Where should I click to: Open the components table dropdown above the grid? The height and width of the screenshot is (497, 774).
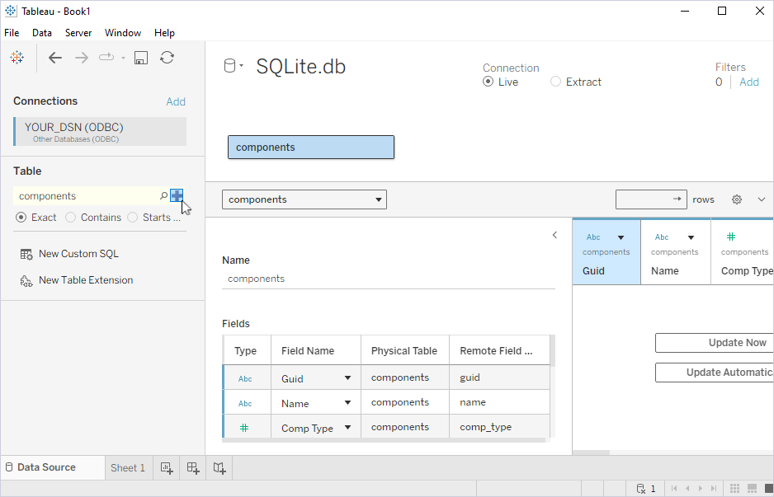tap(379, 199)
